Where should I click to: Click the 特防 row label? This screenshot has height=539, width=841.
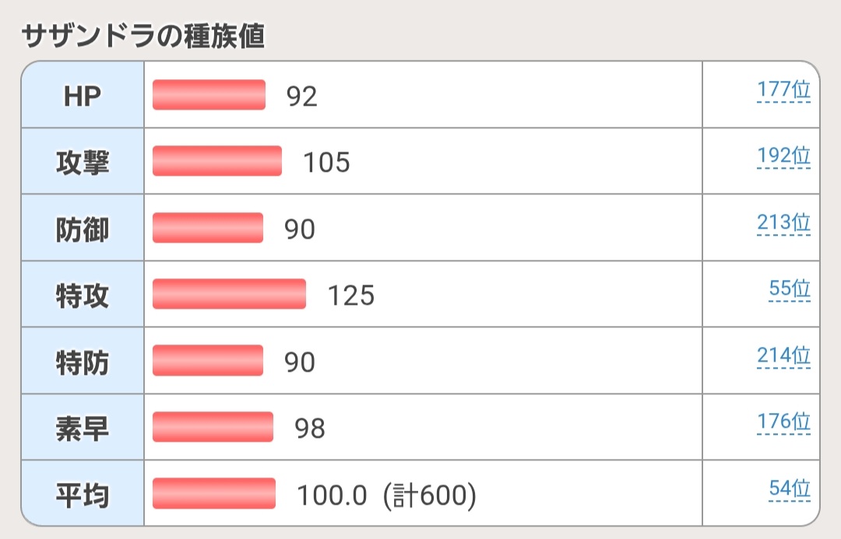point(83,362)
